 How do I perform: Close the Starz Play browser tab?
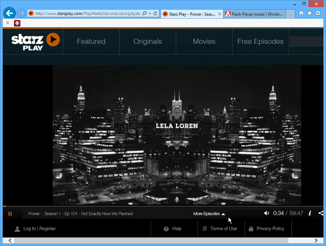(220, 14)
